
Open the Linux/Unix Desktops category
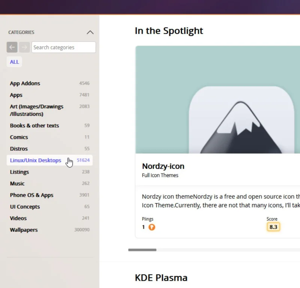pyautogui.click(x=49, y=160)
